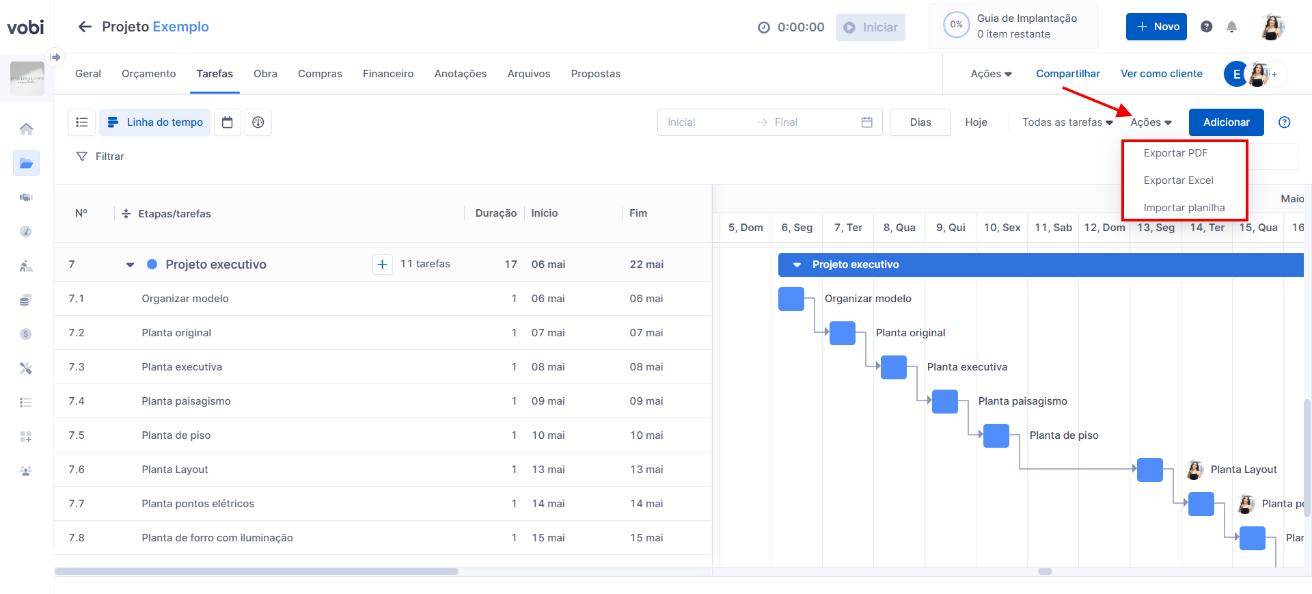
Task: Switch to the Geral tab
Action: pyautogui.click(x=88, y=74)
